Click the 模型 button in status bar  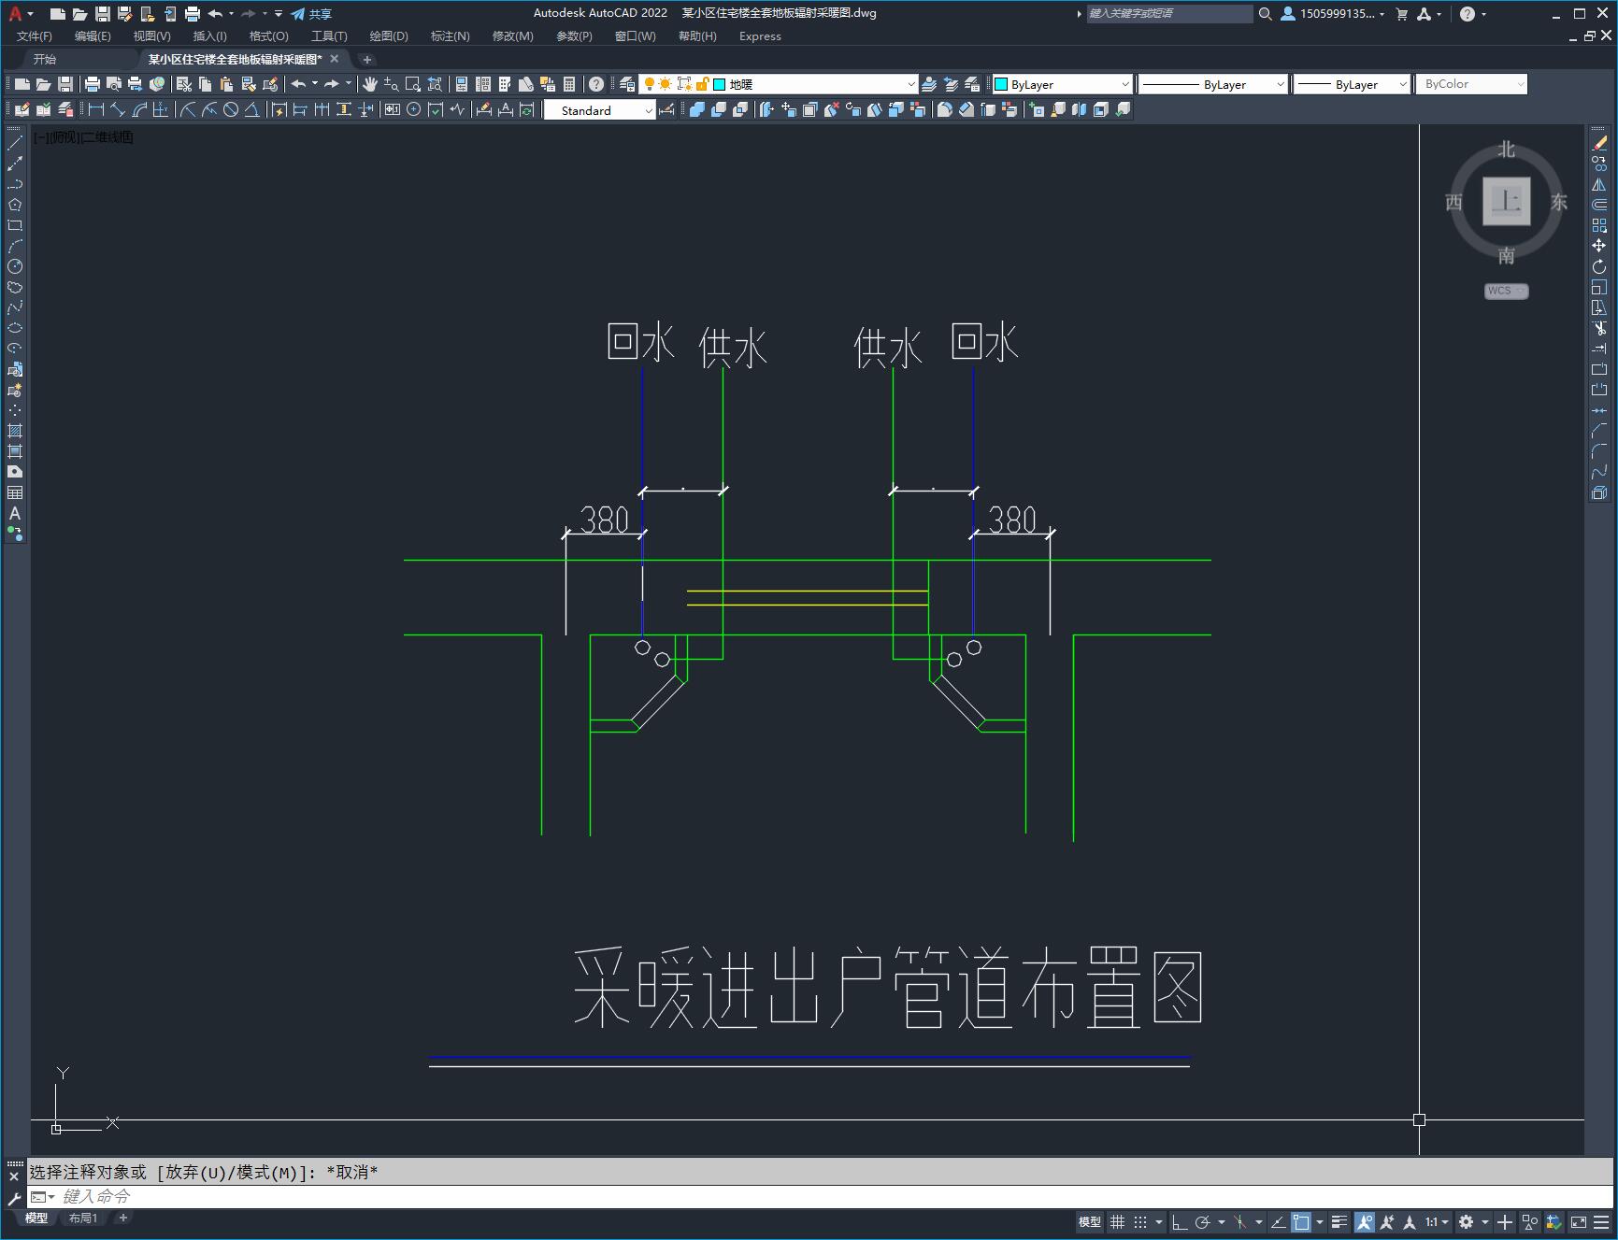click(1090, 1222)
